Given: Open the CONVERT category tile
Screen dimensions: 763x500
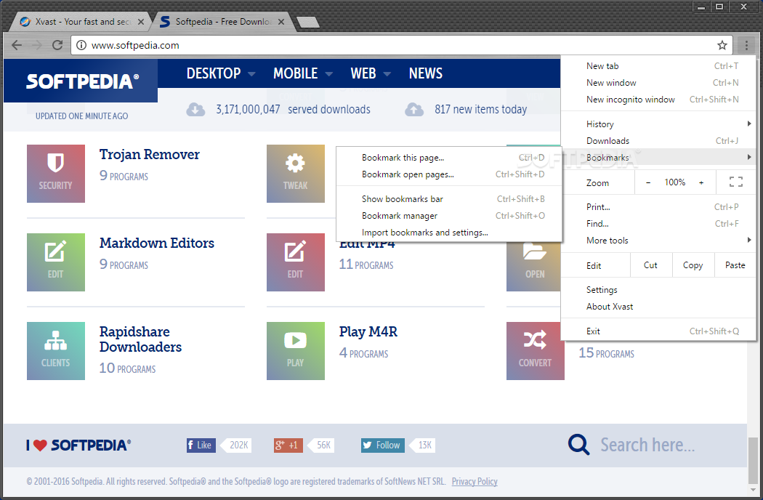Looking at the screenshot, I should pos(536,350).
